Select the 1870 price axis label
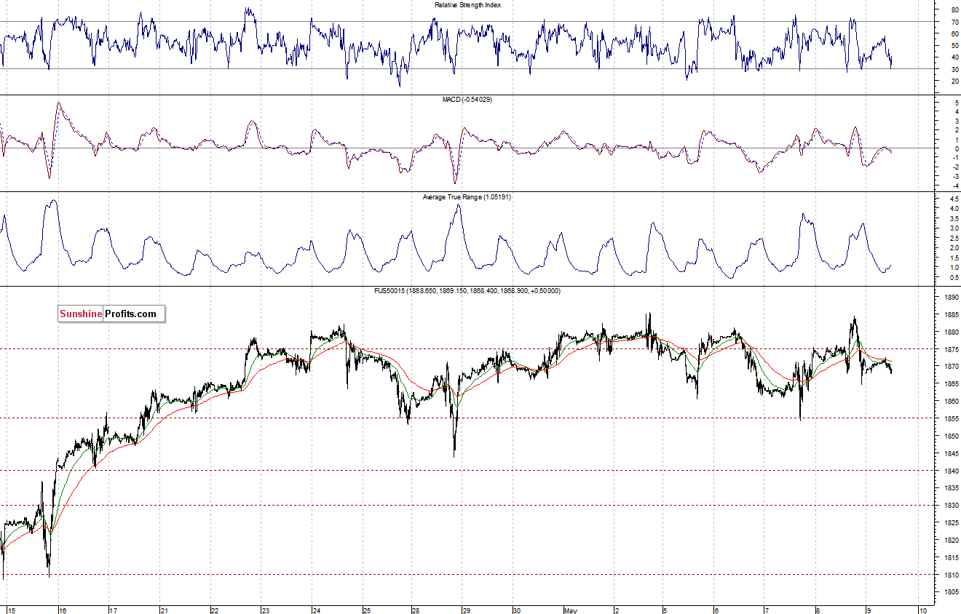 pos(951,367)
